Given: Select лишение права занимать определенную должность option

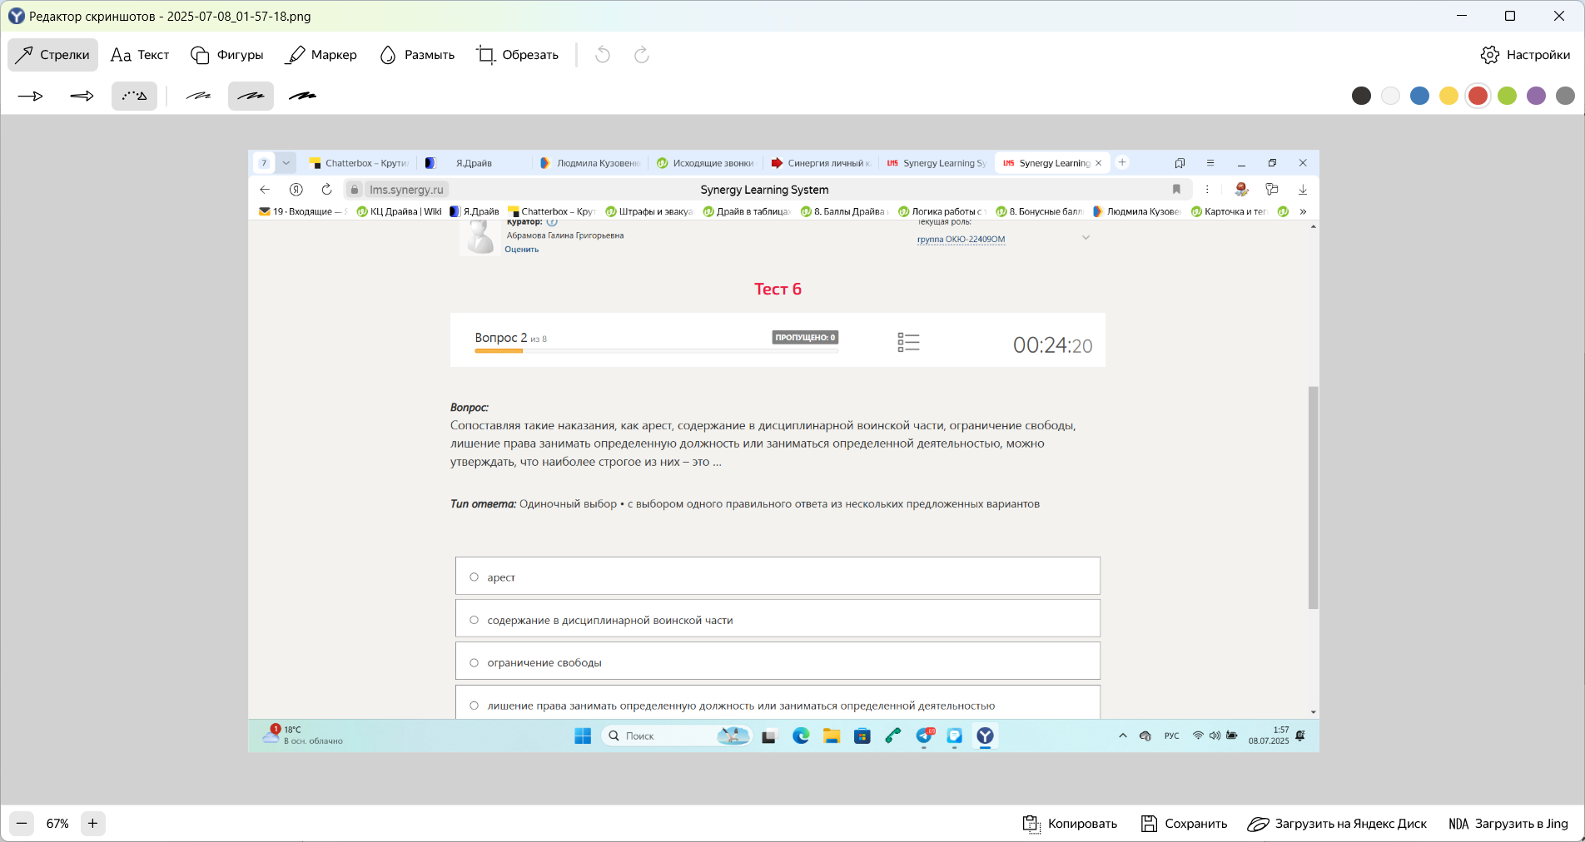Looking at the screenshot, I should (474, 706).
